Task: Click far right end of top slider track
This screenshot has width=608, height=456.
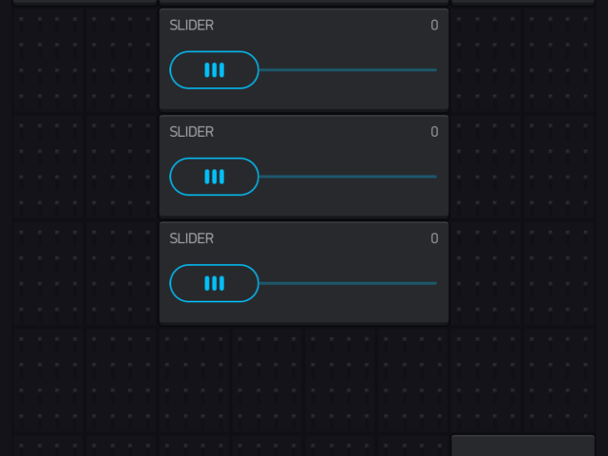Action: [434, 70]
